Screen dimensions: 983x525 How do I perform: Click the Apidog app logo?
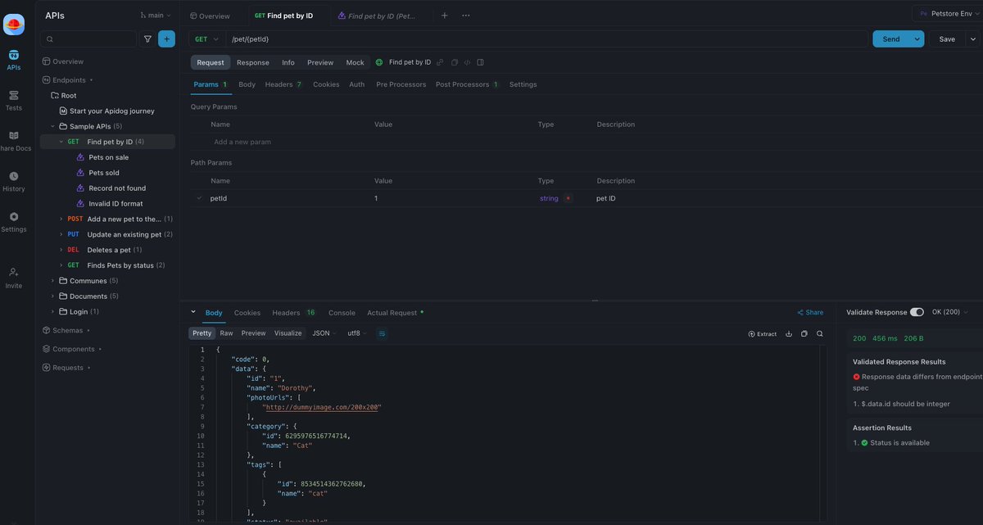click(14, 25)
